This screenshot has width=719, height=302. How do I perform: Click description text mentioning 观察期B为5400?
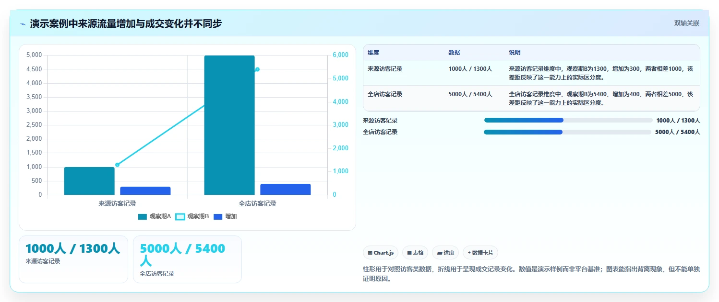(x=601, y=98)
